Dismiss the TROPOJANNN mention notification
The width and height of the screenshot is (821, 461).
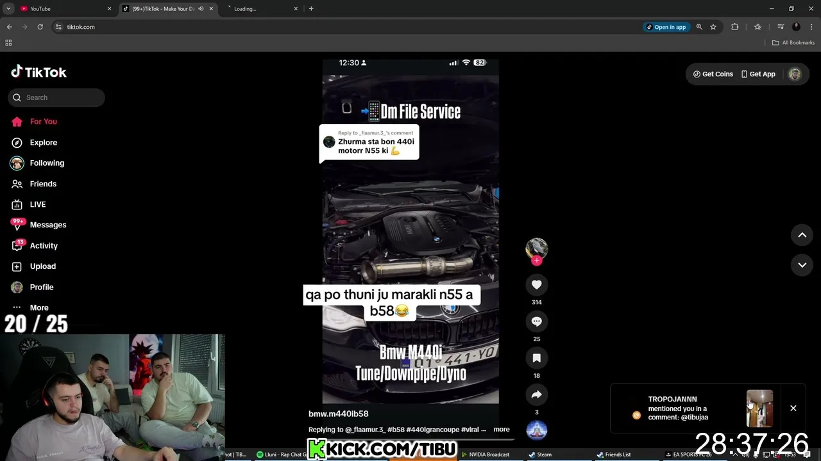[793, 408]
